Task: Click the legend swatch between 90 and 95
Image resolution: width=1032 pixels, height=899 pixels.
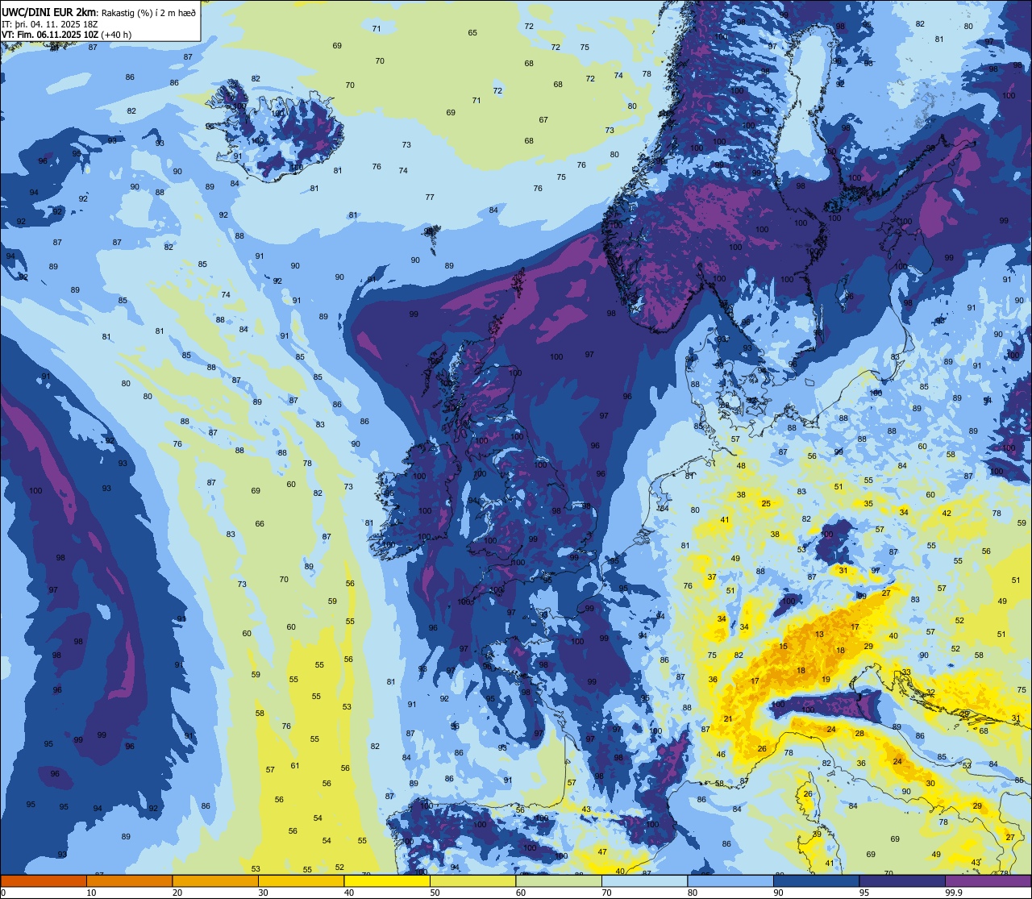Action: [816, 880]
